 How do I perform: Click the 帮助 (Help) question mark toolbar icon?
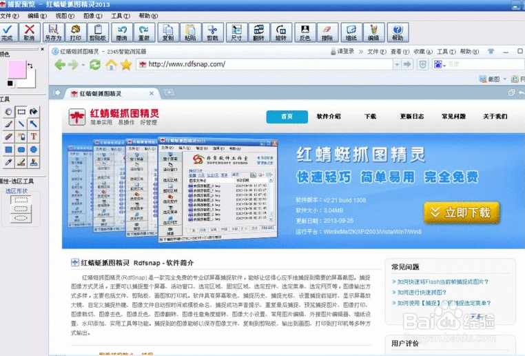(398, 32)
